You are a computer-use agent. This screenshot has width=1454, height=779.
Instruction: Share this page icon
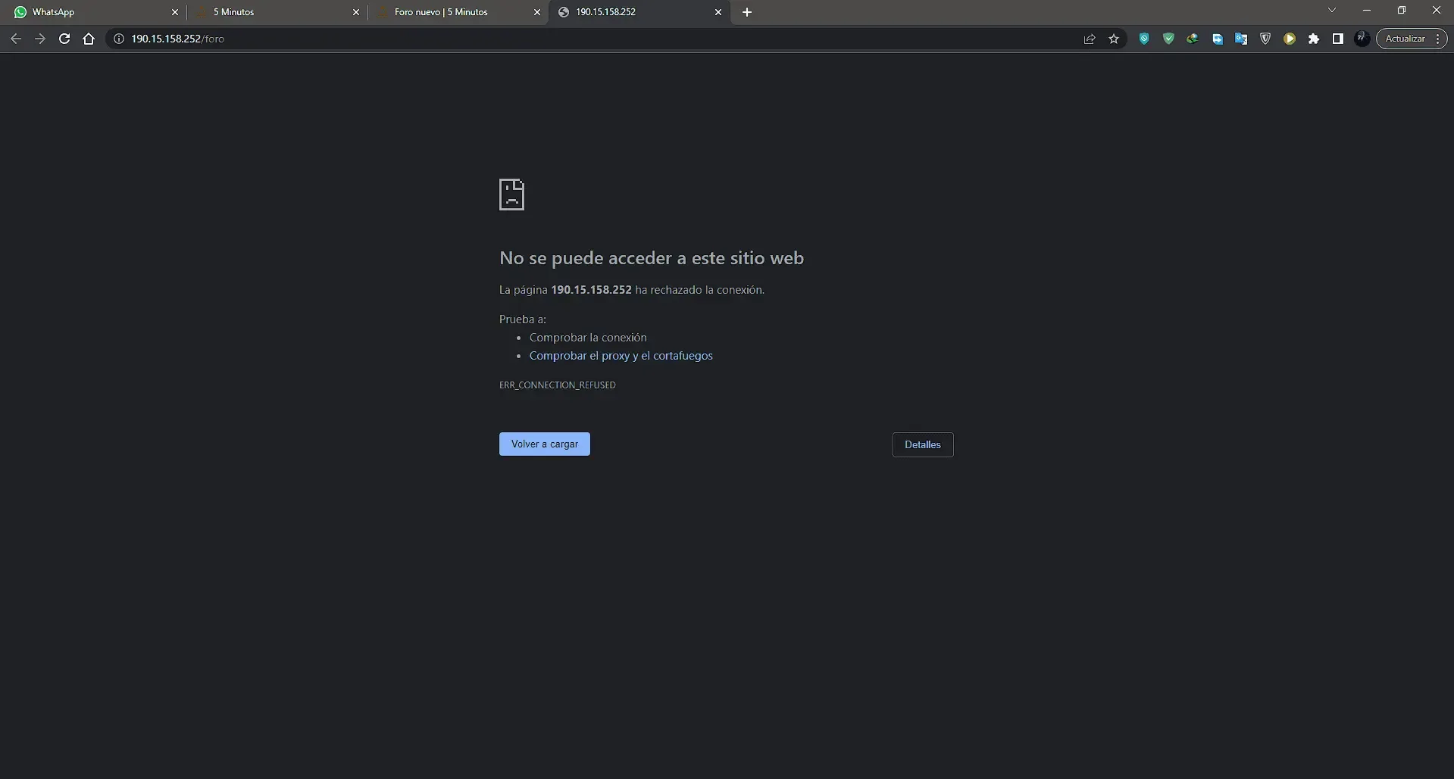1090,39
